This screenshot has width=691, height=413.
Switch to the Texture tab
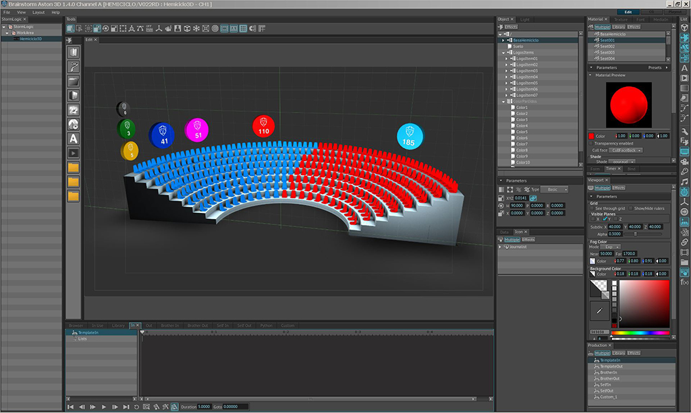tap(620, 20)
